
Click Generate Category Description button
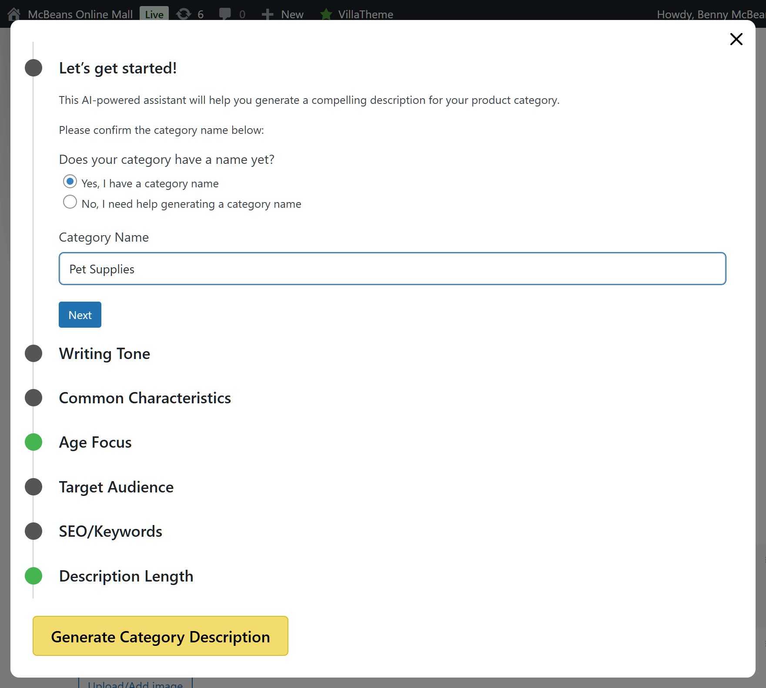coord(161,636)
